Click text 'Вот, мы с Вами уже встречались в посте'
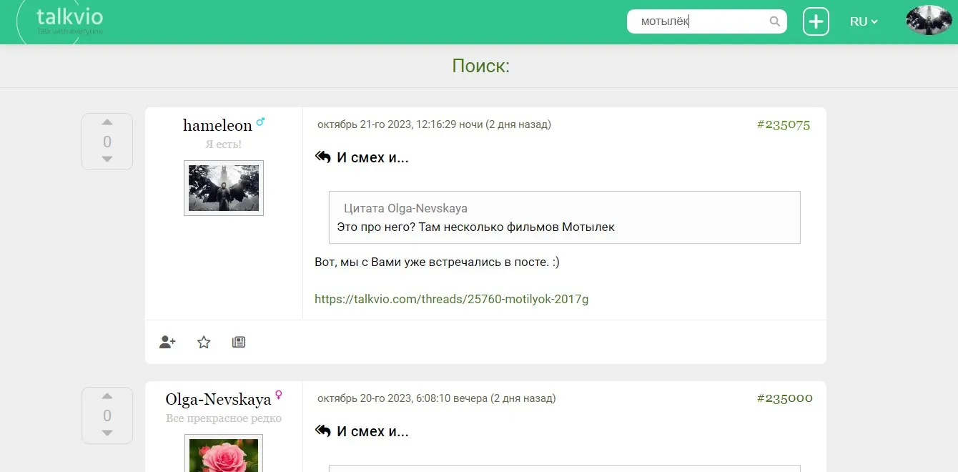 coord(431,262)
